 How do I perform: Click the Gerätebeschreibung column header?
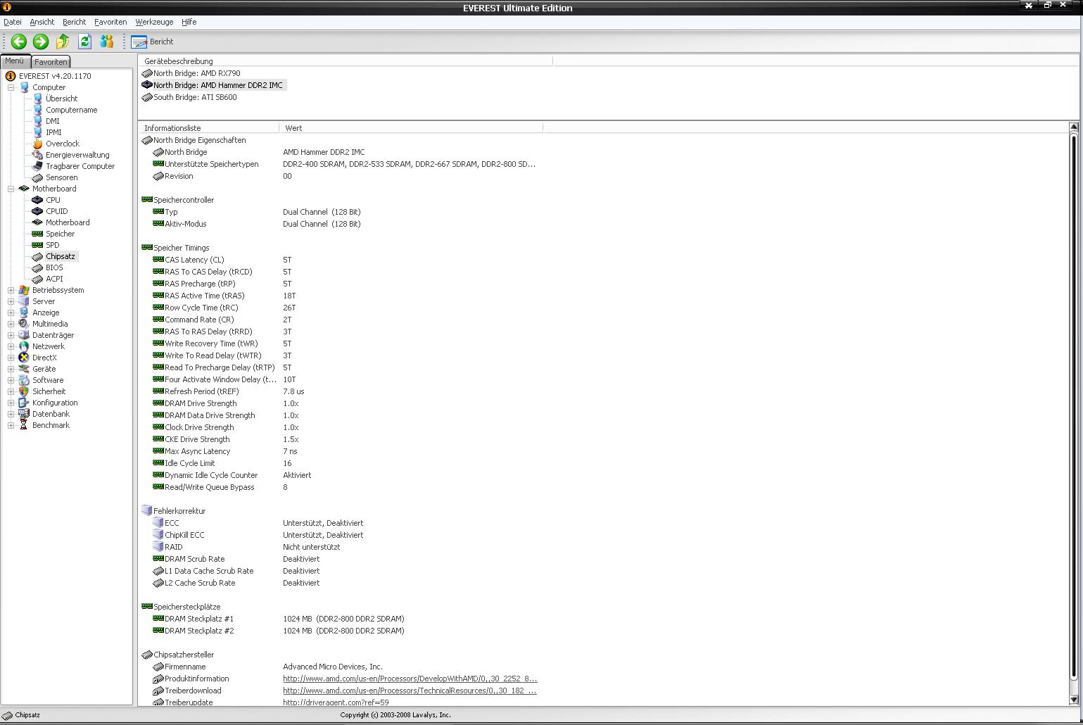tap(346, 61)
